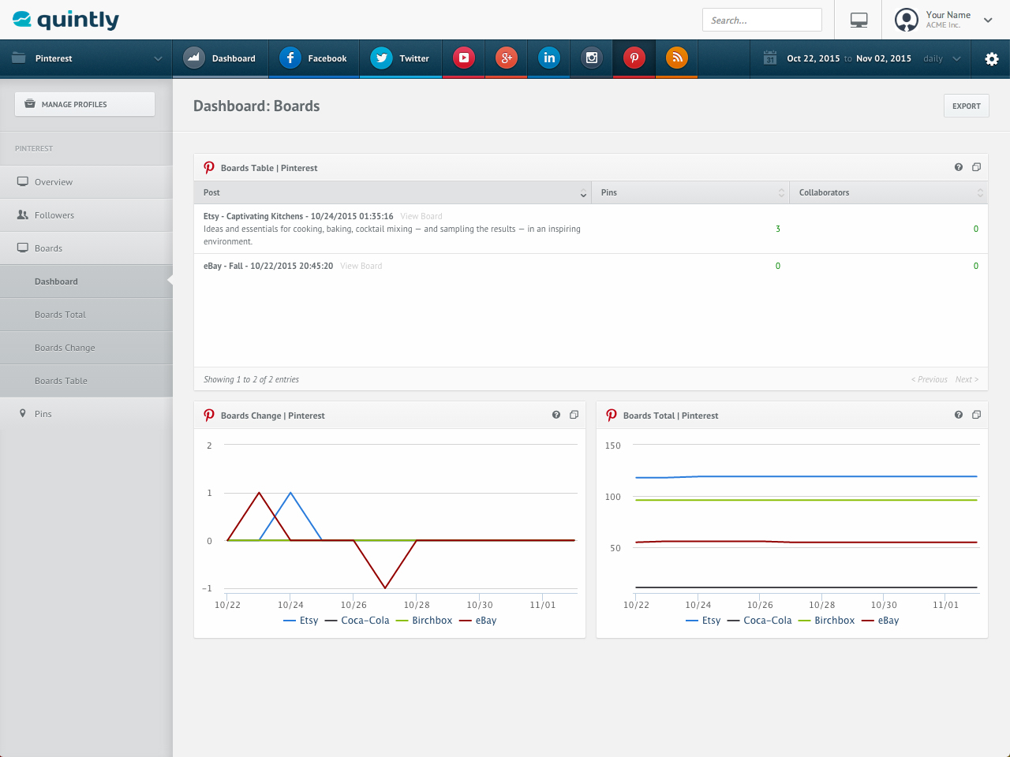The width and height of the screenshot is (1010, 757).
Task: Open the Google+ network tab icon
Action: pos(507,58)
